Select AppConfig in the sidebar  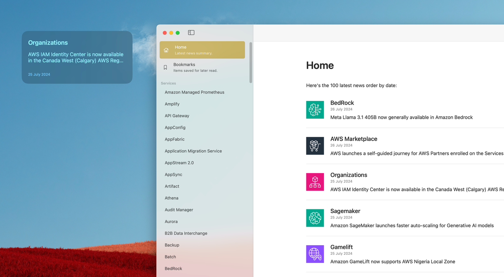175,128
